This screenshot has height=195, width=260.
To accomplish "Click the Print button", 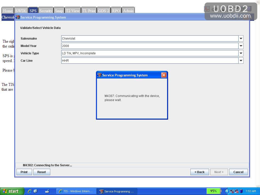I will [x=24, y=172].
